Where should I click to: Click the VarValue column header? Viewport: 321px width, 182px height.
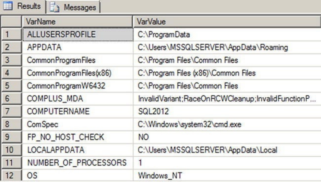[226, 21]
